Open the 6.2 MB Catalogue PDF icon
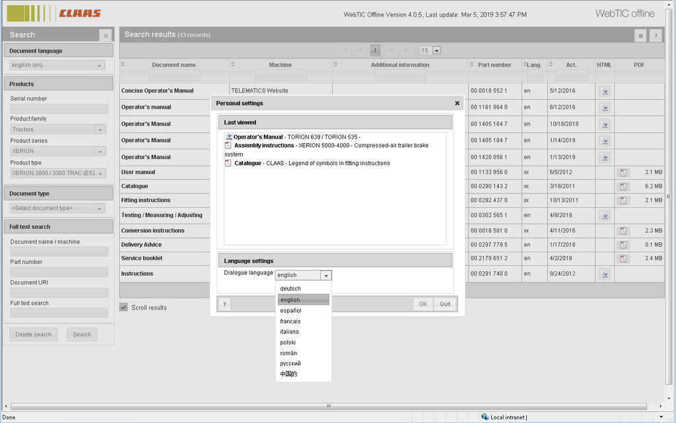Image resolution: width=676 pixels, height=423 pixels. point(623,187)
